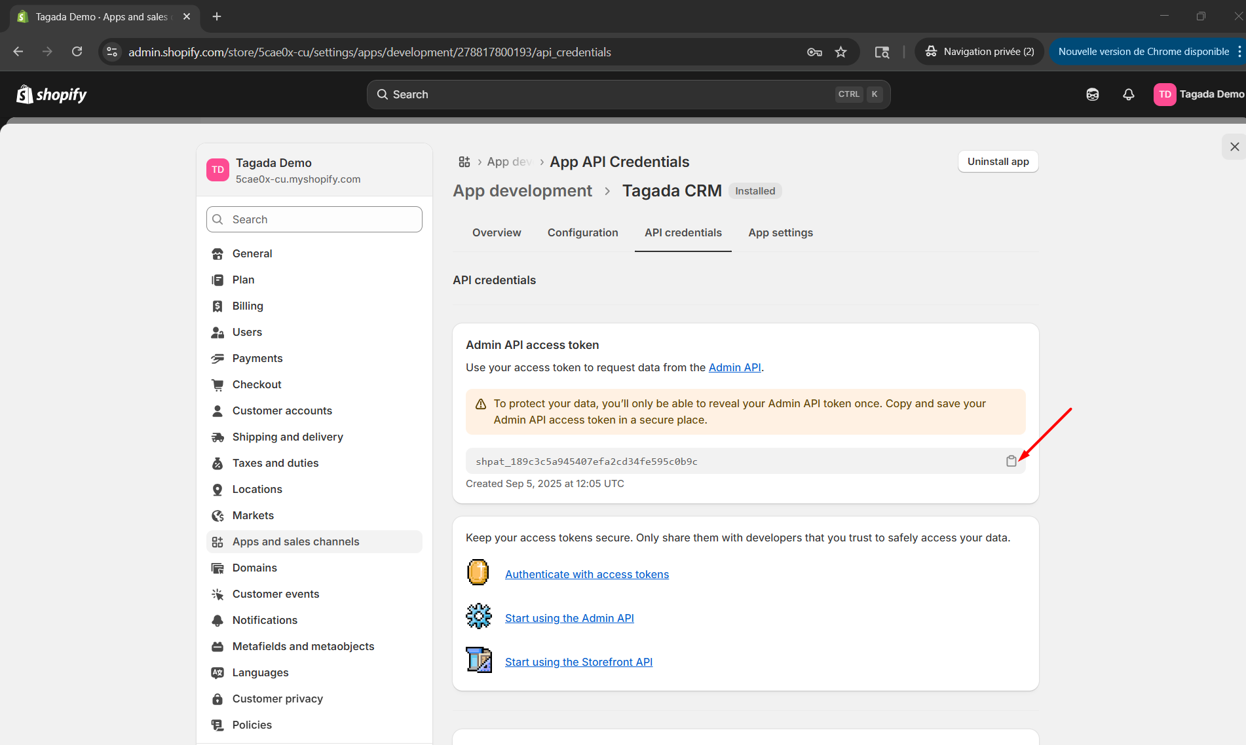Open Customer accounts settings

click(314, 410)
